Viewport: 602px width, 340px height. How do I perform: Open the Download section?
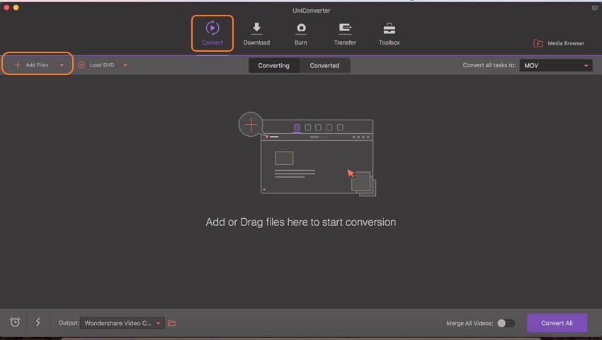(256, 33)
